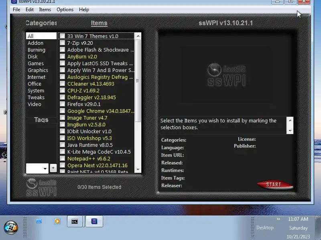Switch to the command prompt taskbar button

(75, 222)
